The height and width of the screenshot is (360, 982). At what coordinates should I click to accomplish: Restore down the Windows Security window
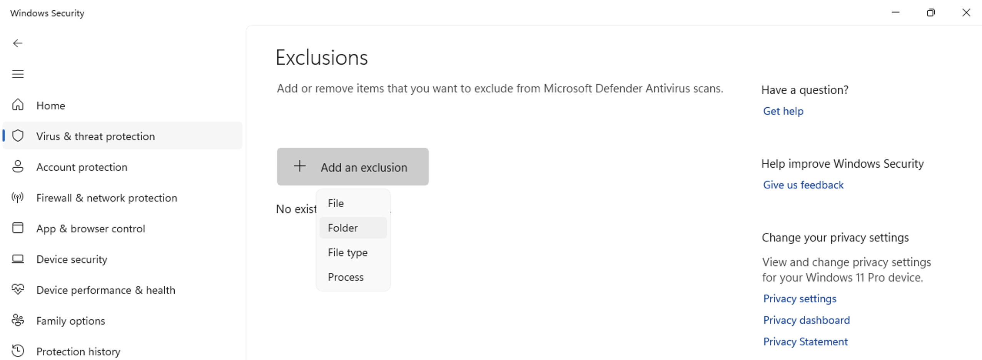(930, 13)
